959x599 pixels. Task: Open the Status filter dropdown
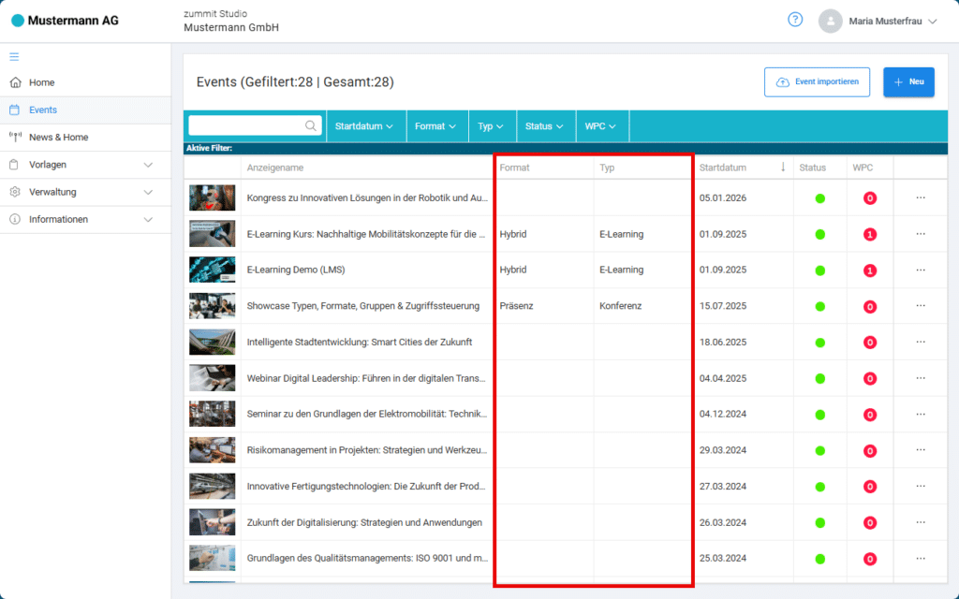(x=544, y=126)
